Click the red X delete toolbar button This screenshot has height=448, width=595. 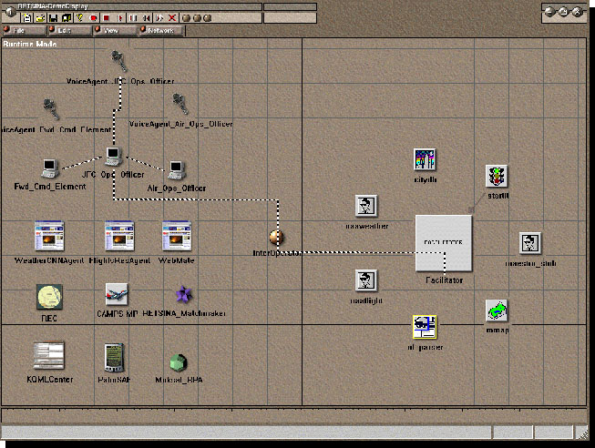click(171, 17)
